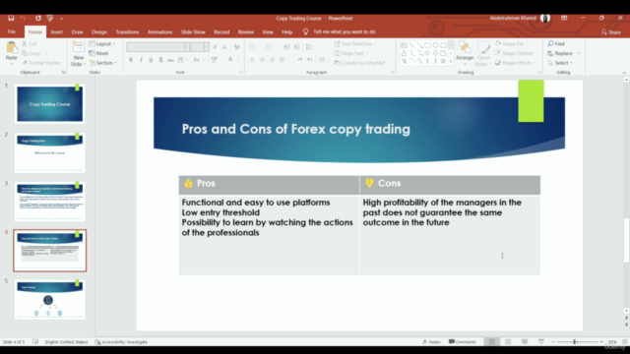Click the Save icon in quick access toolbar
Viewport: 630px width, 354px height.
coord(11,18)
